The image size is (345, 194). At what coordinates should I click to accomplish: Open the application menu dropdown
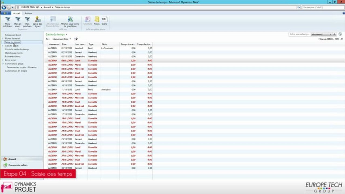pos(5,13)
